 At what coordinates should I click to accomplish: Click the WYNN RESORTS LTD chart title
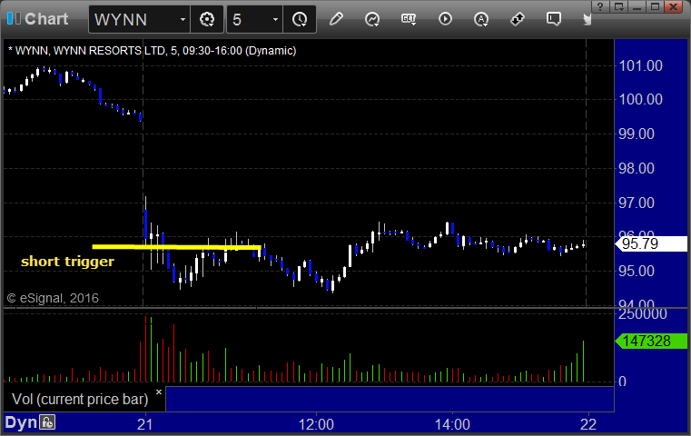click(x=152, y=51)
